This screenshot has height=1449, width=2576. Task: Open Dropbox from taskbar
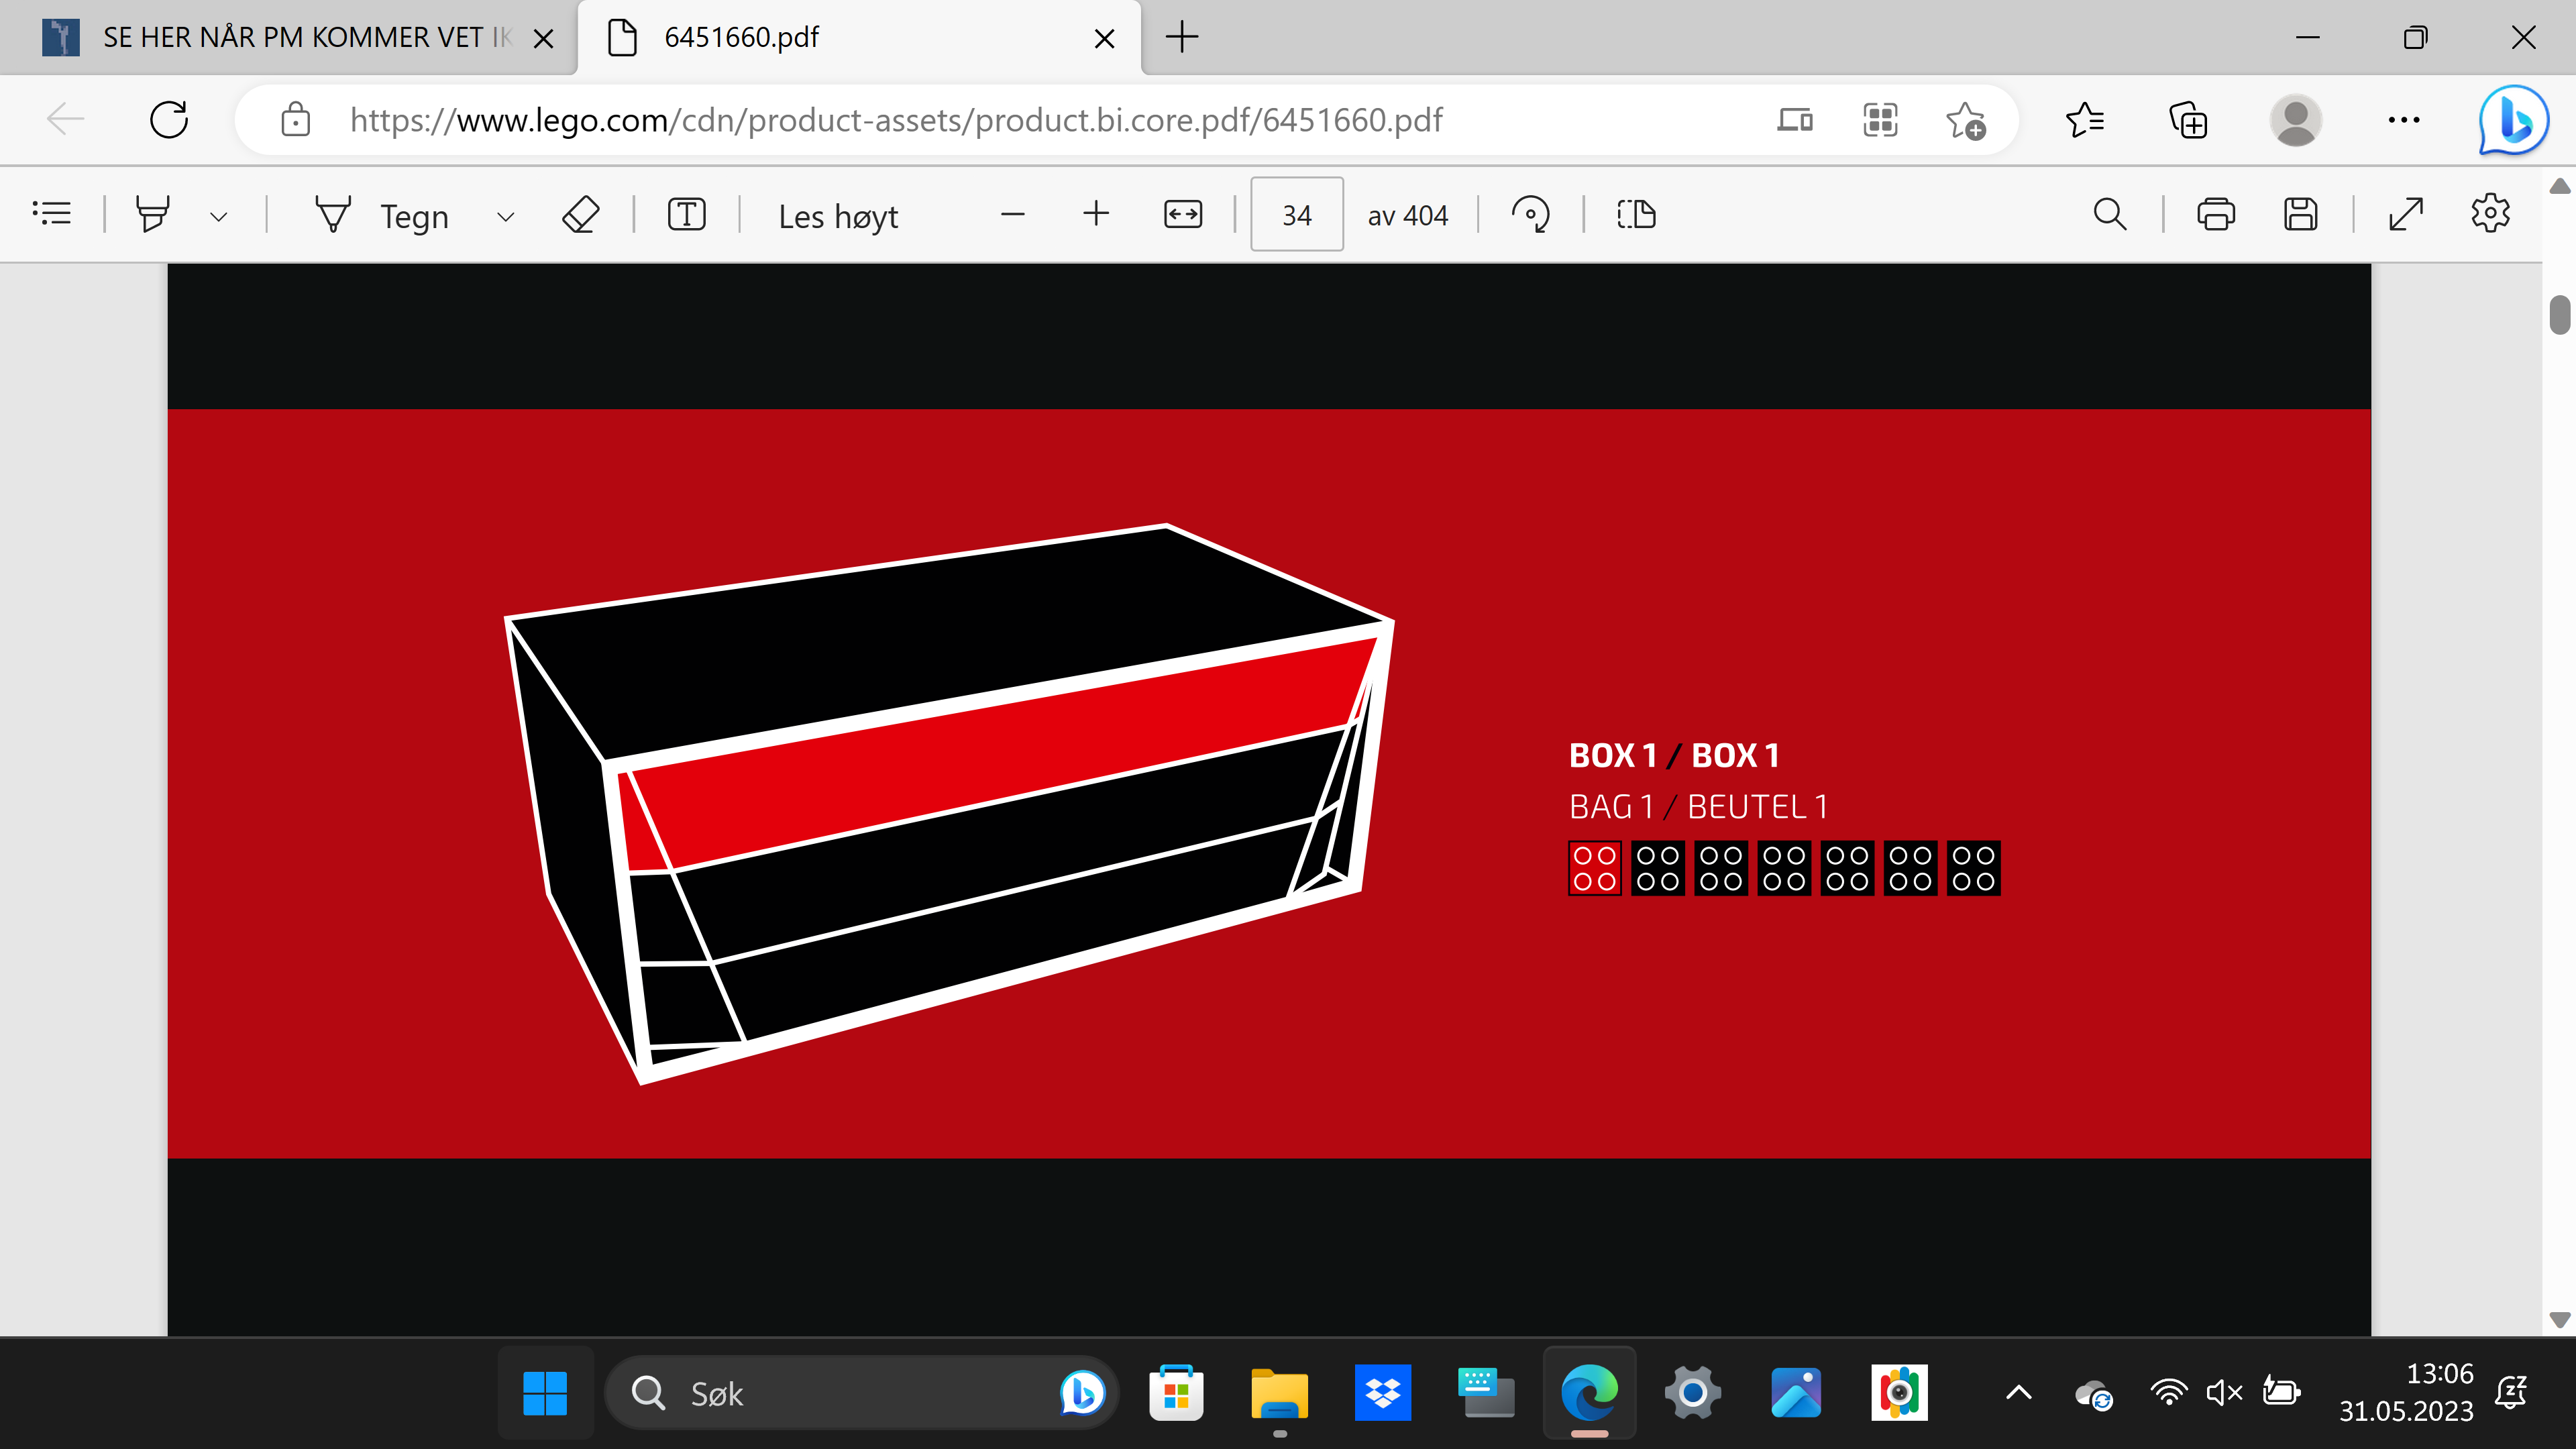1383,1393
